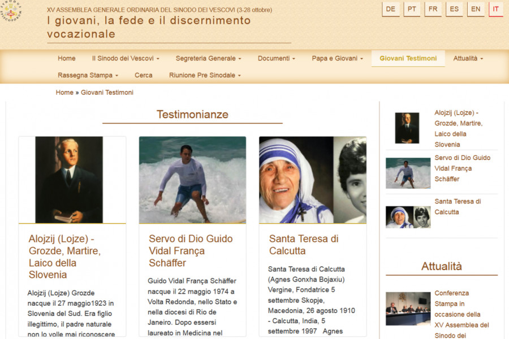
Task: Click text '(Agnes Gonxha Bojaxiu)' in Teresa card
Action: pyautogui.click(x=306, y=279)
